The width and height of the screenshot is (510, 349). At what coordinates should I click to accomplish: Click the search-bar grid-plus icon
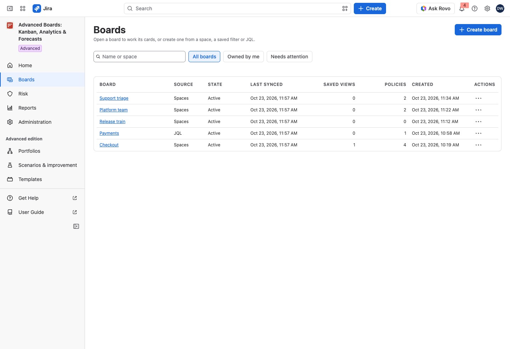click(x=345, y=8)
